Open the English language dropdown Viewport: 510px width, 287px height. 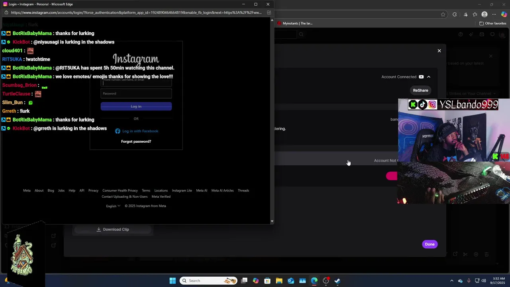click(x=113, y=206)
